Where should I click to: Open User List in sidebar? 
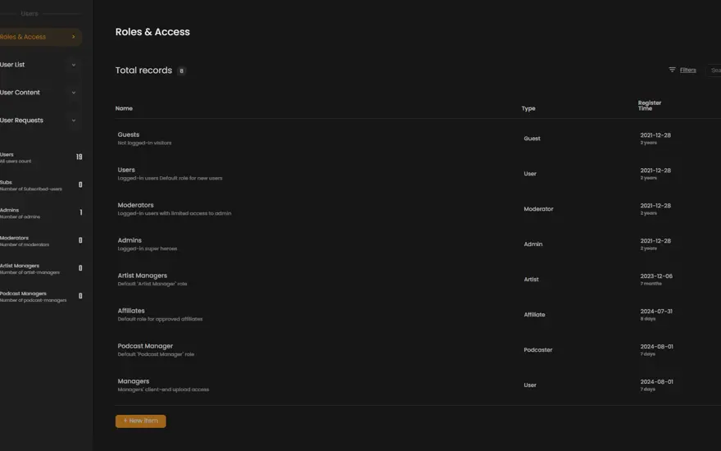tap(40, 65)
